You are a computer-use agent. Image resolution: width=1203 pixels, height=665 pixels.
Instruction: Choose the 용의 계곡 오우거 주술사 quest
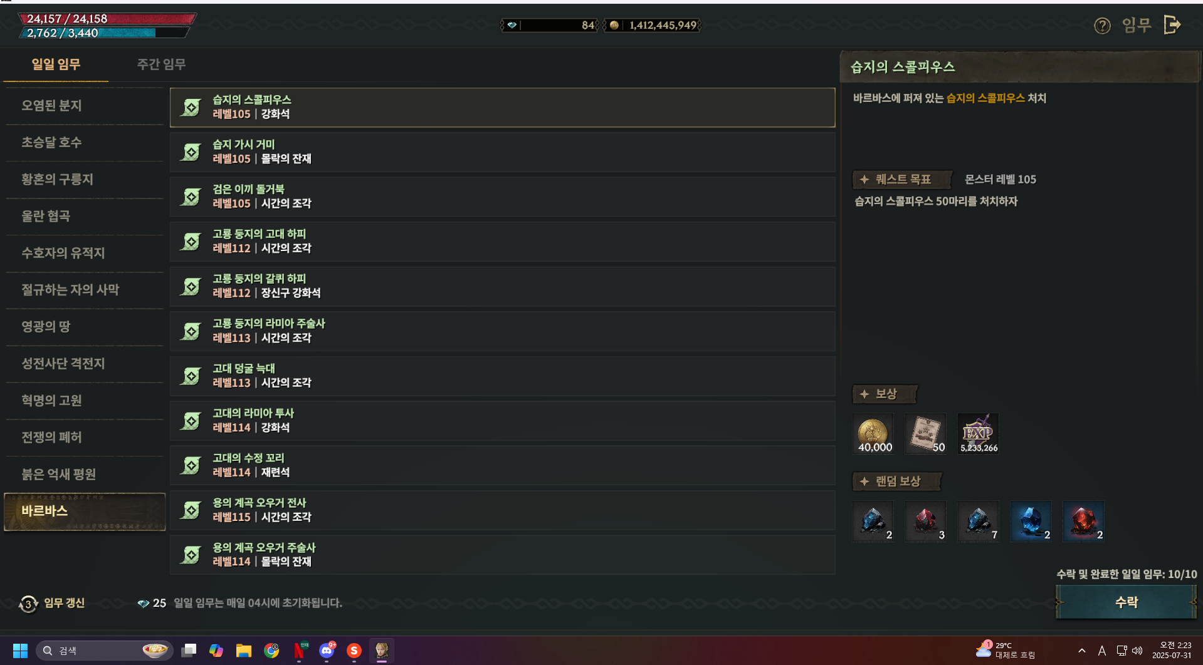(x=502, y=555)
